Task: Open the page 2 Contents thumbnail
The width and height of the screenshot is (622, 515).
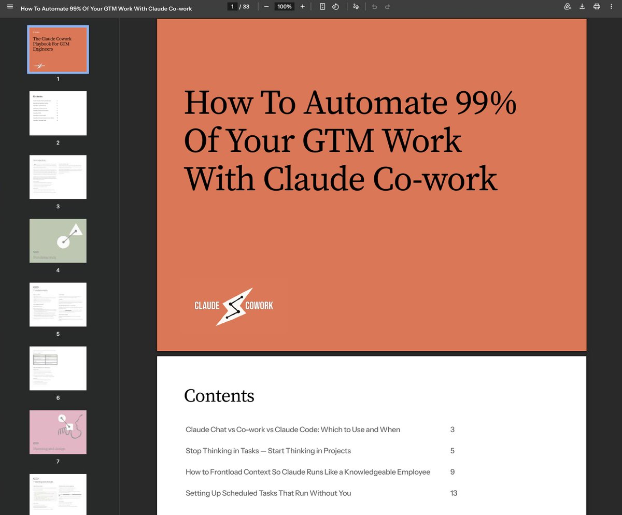Action: [x=58, y=113]
